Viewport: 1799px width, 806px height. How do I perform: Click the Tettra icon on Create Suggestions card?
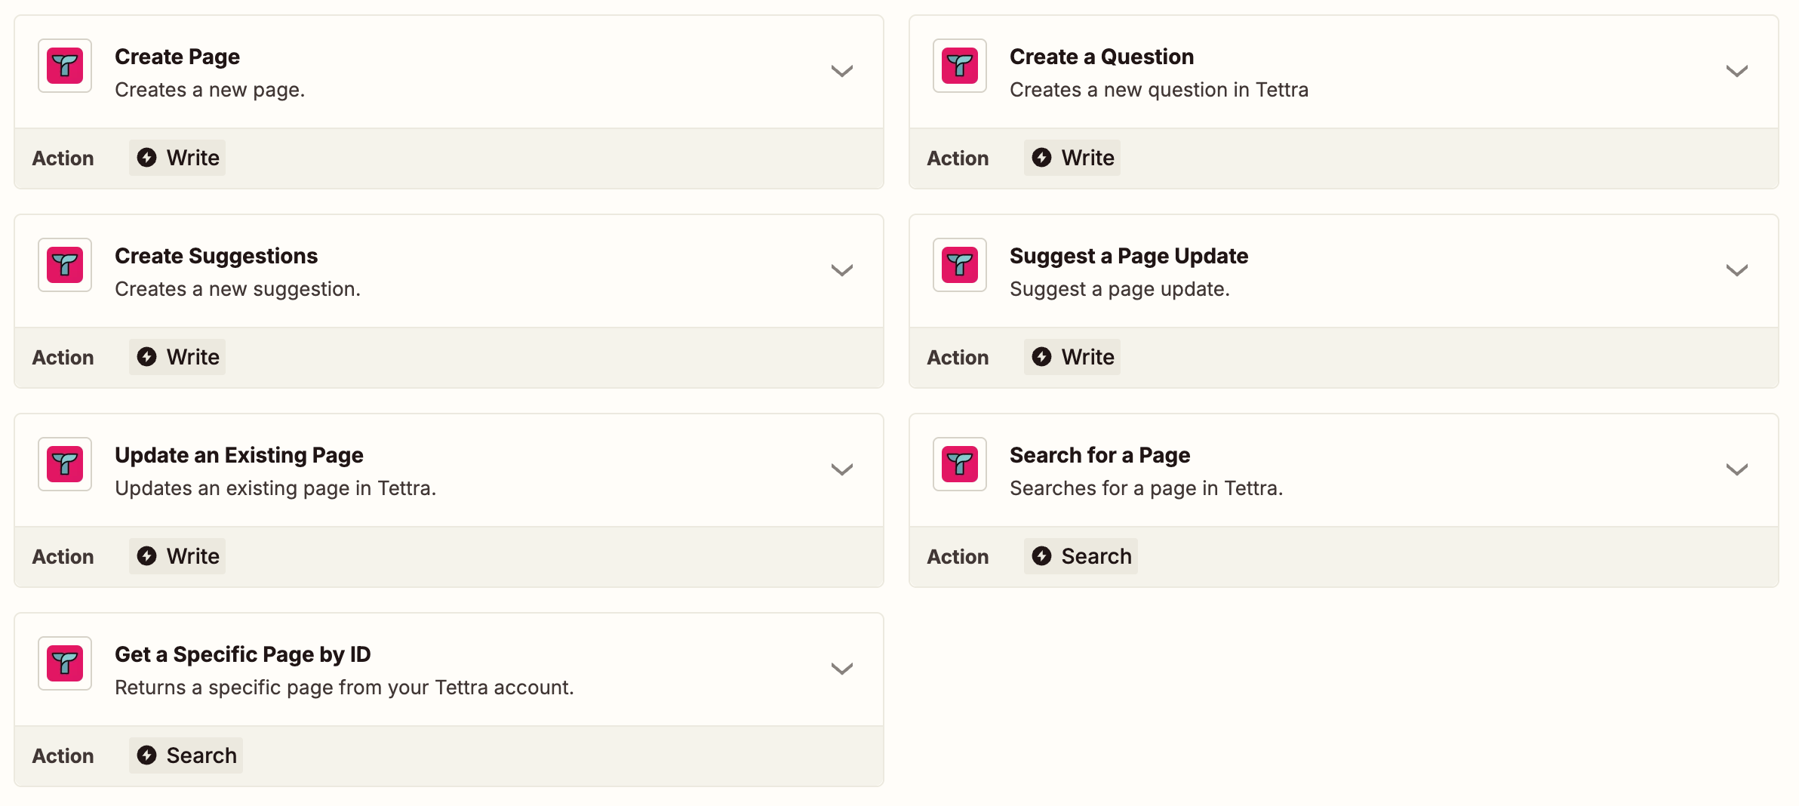point(65,265)
